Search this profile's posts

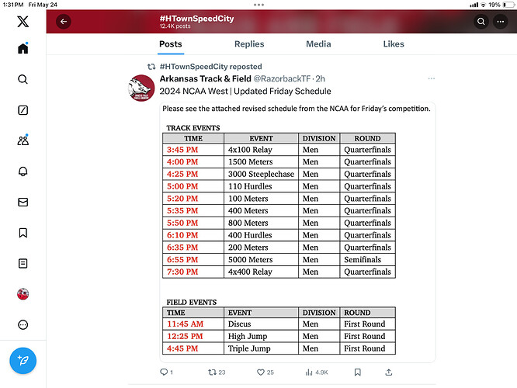point(481,22)
